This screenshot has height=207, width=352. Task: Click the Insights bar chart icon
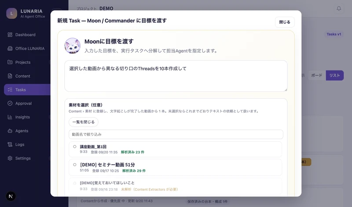10,117
